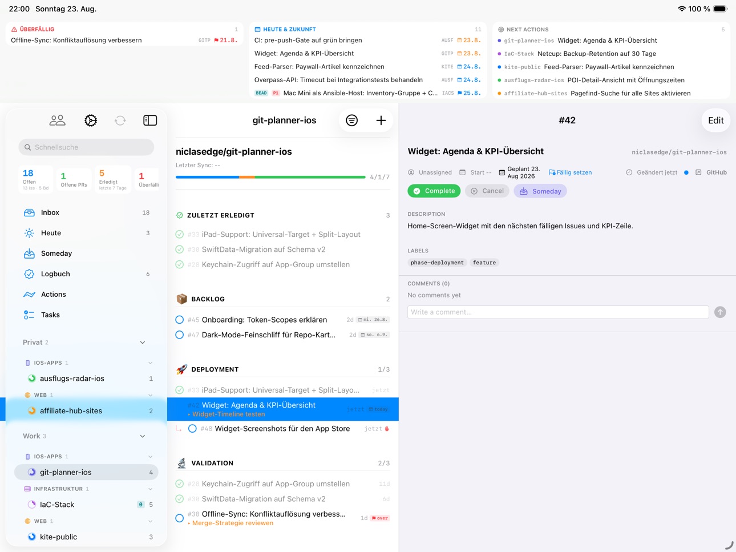Click the Unassigned person icon
Image resolution: width=736 pixels, height=552 pixels.
pos(411,172)
